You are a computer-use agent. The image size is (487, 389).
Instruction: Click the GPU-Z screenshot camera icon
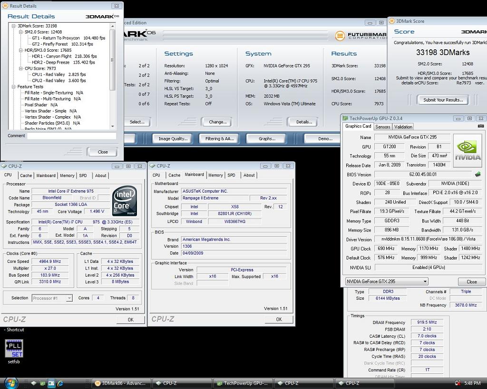click(x=480, y=126)
